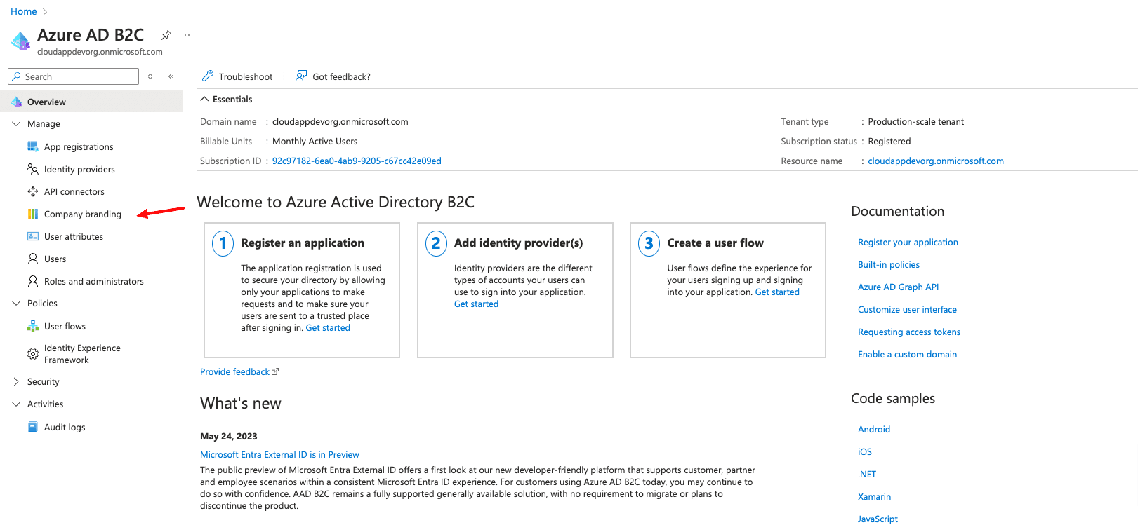Viewport: 1138px width, 525px height.
Task: Click the Troubleshoot button
Action: coord(237,76)
